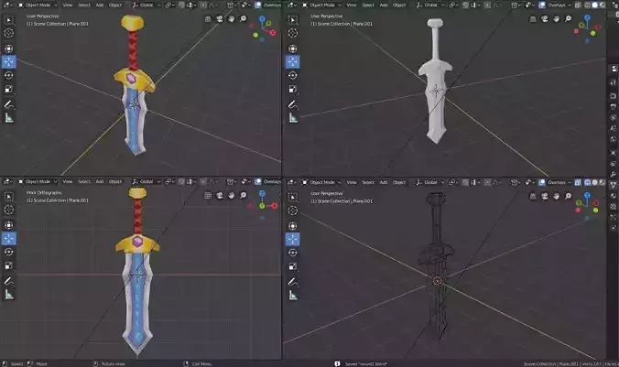
Task: Switch perspective/orthographic grid icon in top-left viewport
Action: click(208, 19)
